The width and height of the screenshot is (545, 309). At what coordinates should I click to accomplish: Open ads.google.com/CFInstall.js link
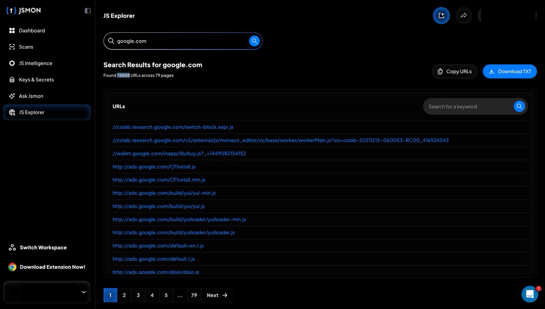tap(154, 167)
